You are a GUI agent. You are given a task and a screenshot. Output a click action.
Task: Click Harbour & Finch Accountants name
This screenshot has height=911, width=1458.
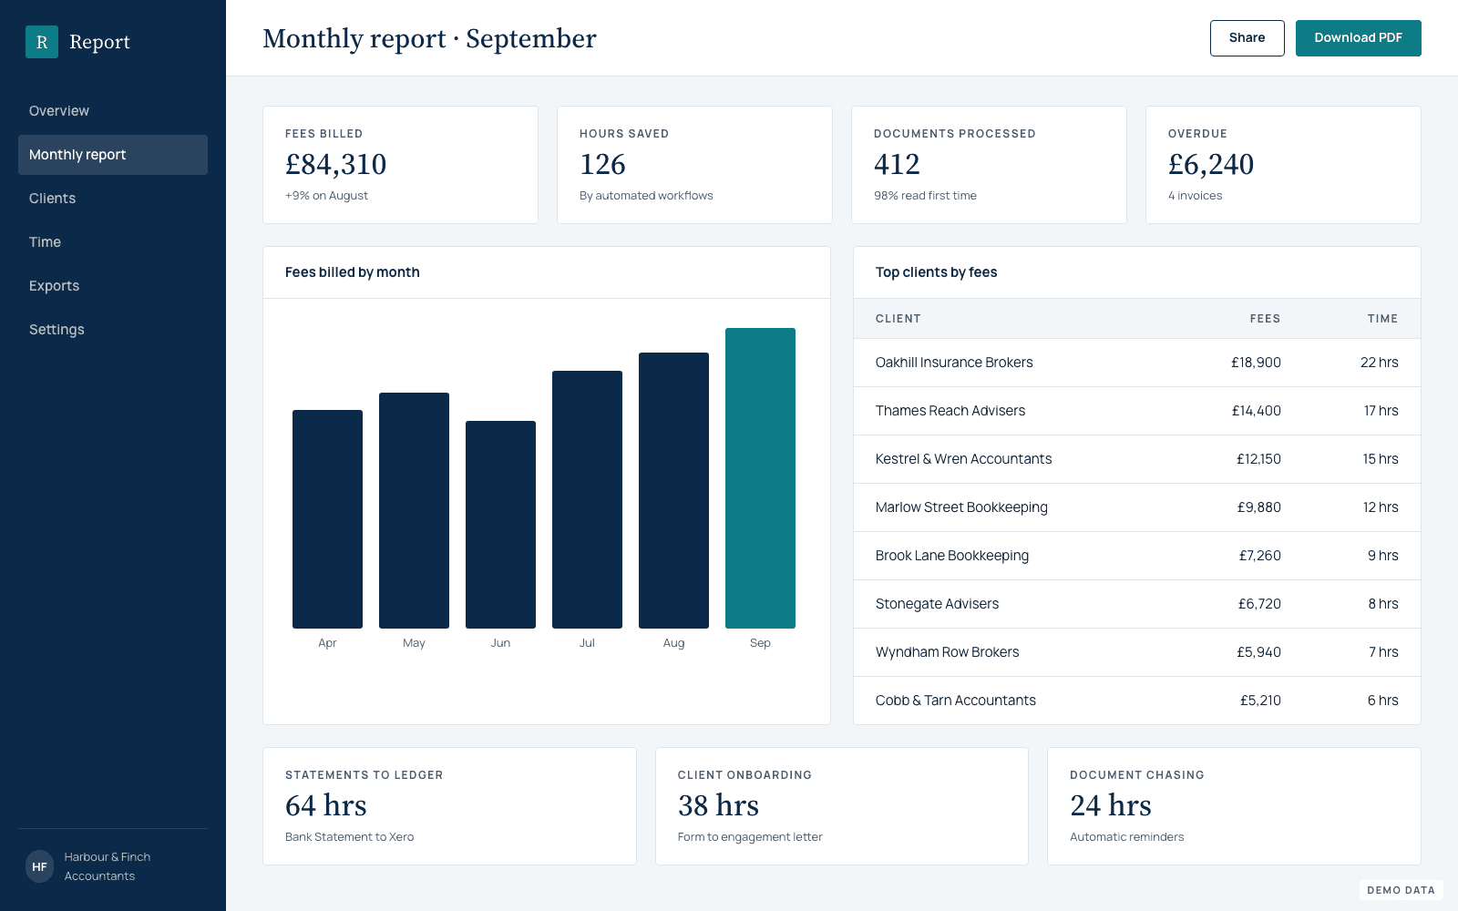(108, 866)
